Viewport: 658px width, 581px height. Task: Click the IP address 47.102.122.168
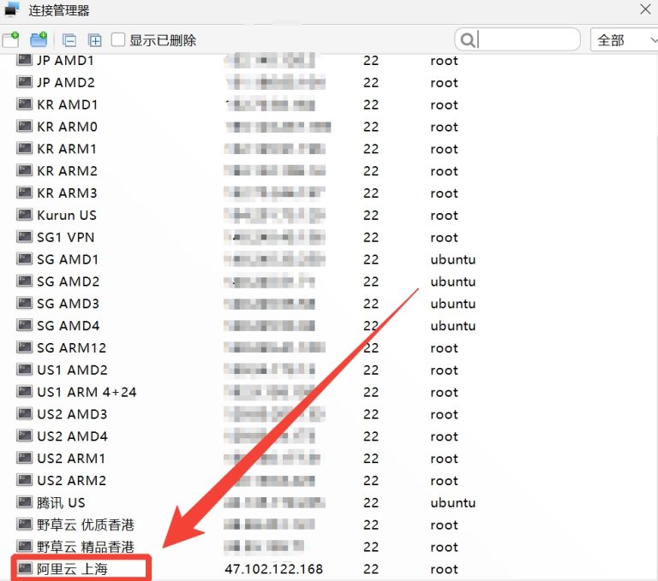click(273, 569)
